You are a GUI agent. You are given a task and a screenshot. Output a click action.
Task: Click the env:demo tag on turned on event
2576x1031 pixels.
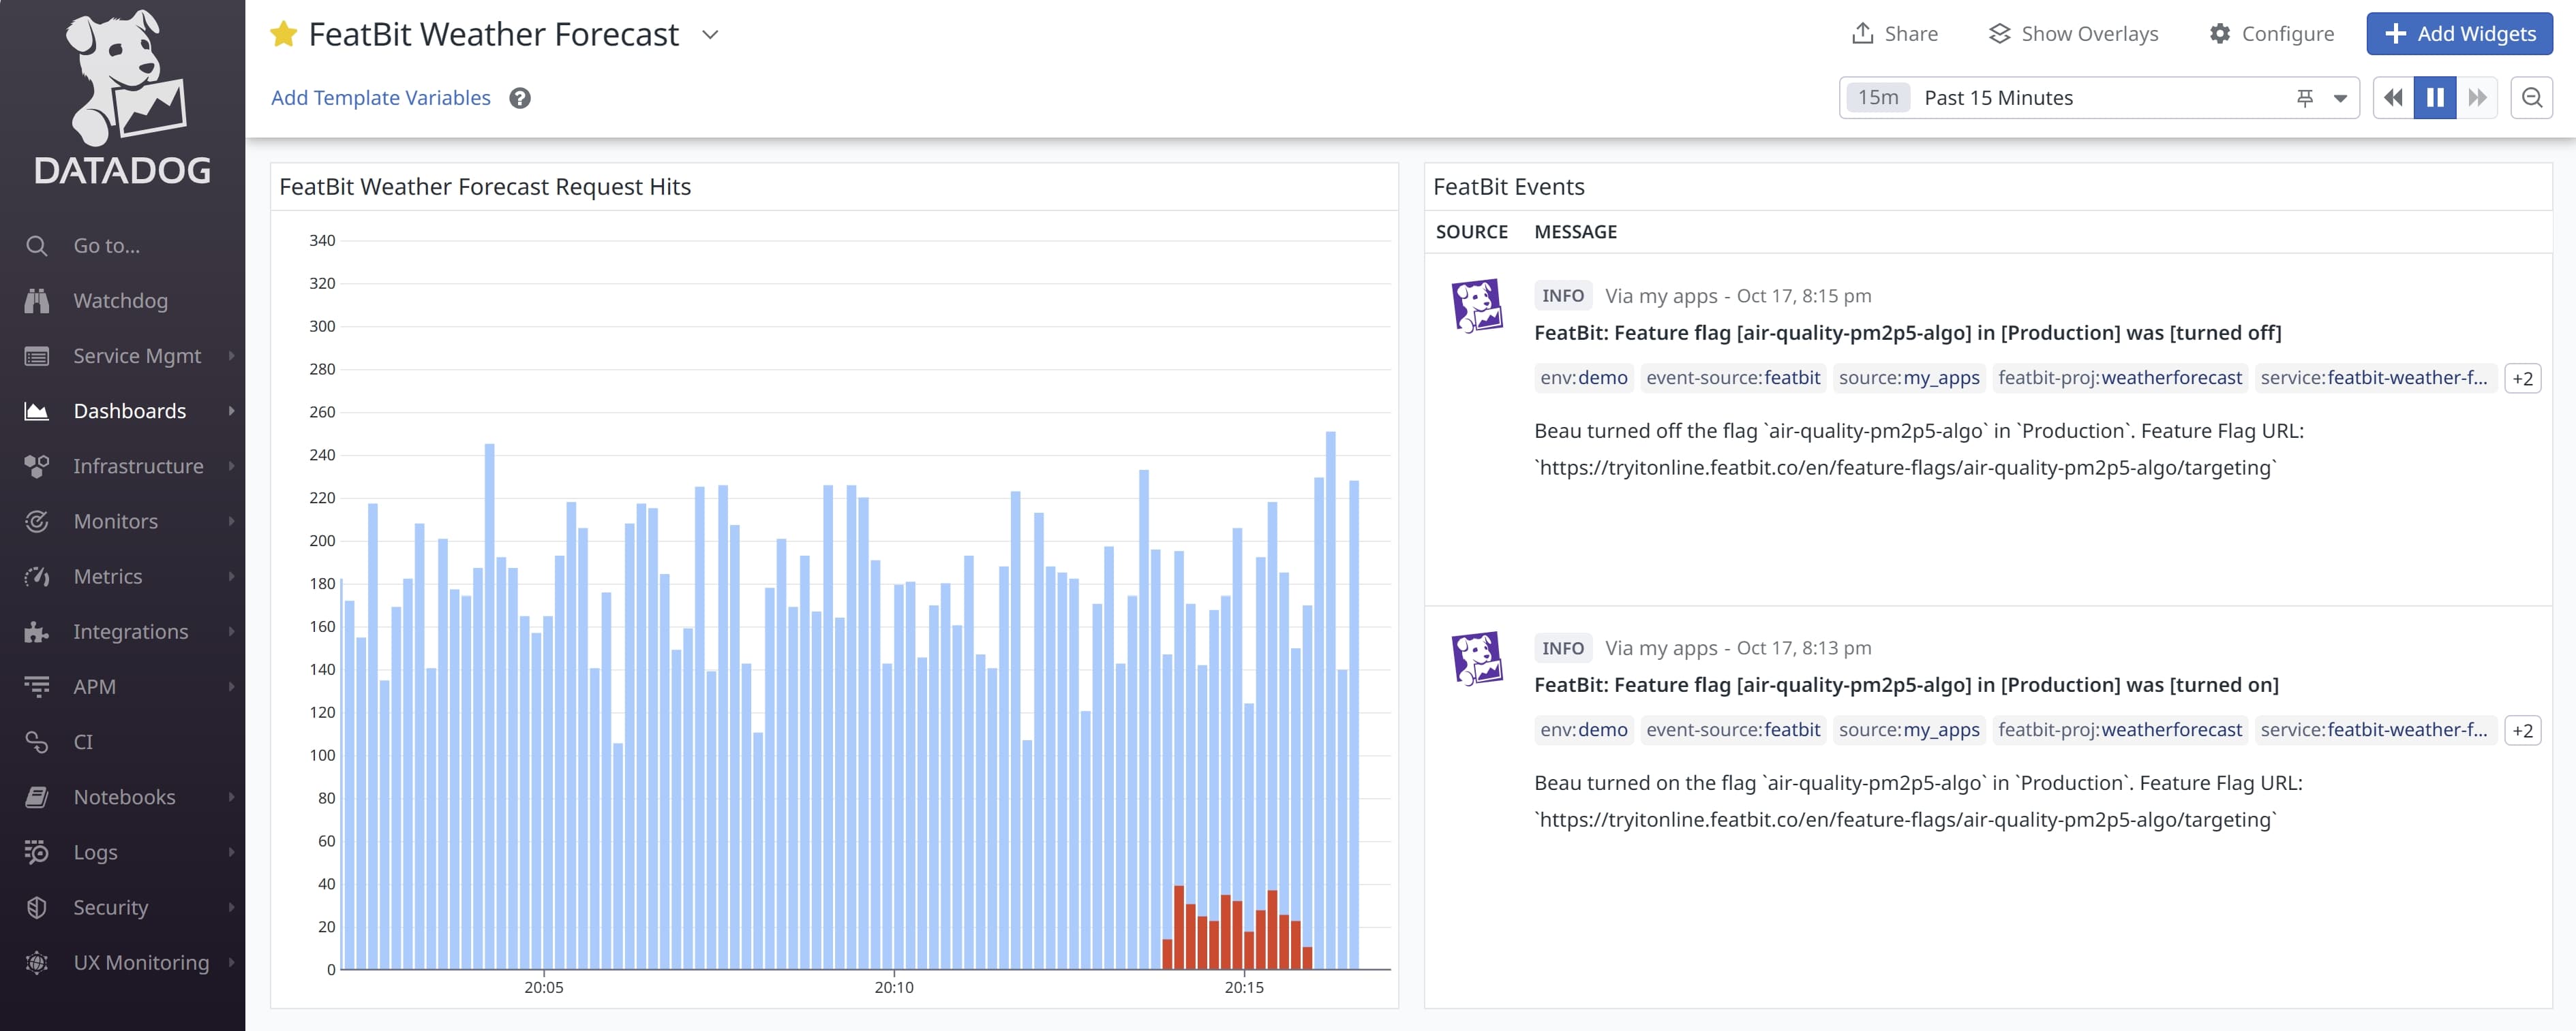(x=1583, y=730)
